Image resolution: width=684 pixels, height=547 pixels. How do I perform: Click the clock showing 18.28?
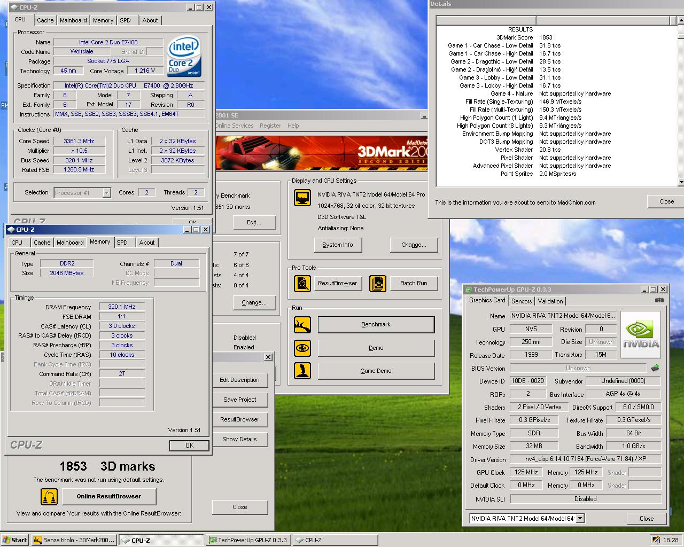[671, 540]
